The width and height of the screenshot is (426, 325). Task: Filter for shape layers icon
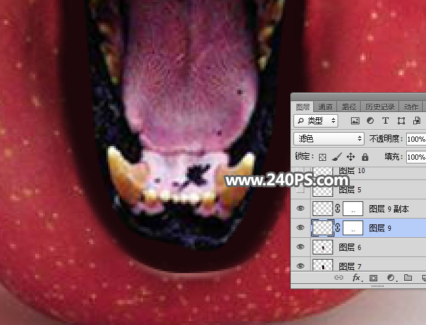pyautogui.click(x=401, y=121)
